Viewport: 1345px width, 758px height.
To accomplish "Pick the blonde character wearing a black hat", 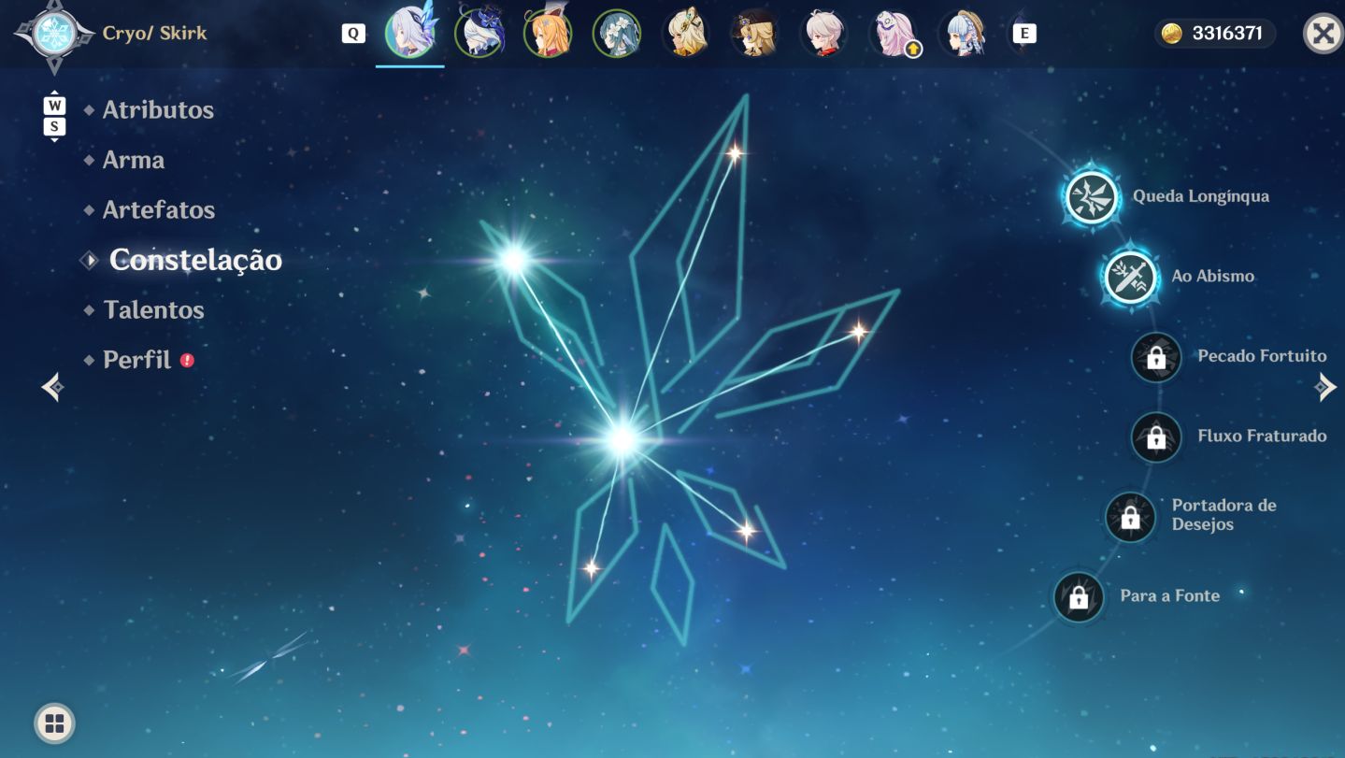I will point(755,34).
